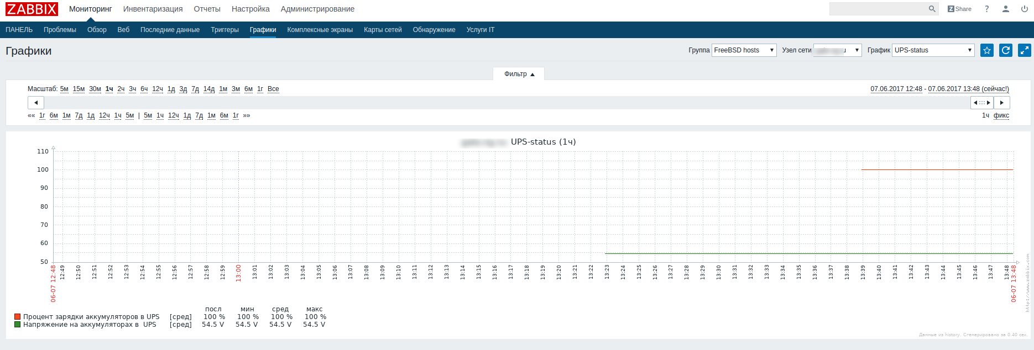This screenshot has width=1034, height=350.
Task: Go to the Триггеры tab
Action: tap(224, 30)
